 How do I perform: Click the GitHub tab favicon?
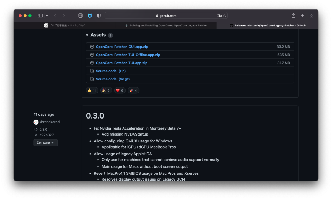[x=232, y=25]
